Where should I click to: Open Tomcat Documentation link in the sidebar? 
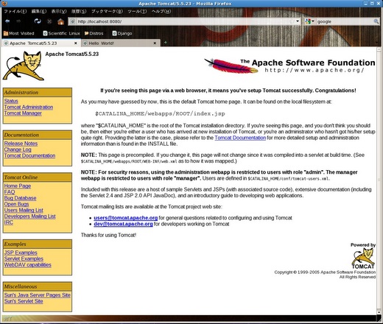click(x=29, y=156)
